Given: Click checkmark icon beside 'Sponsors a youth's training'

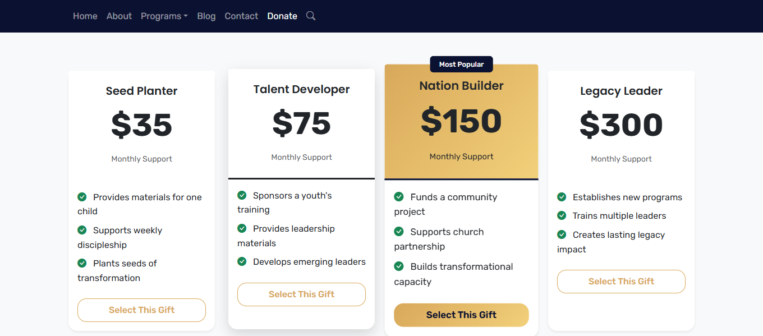Looking at the screenshot, I should 242,195.
